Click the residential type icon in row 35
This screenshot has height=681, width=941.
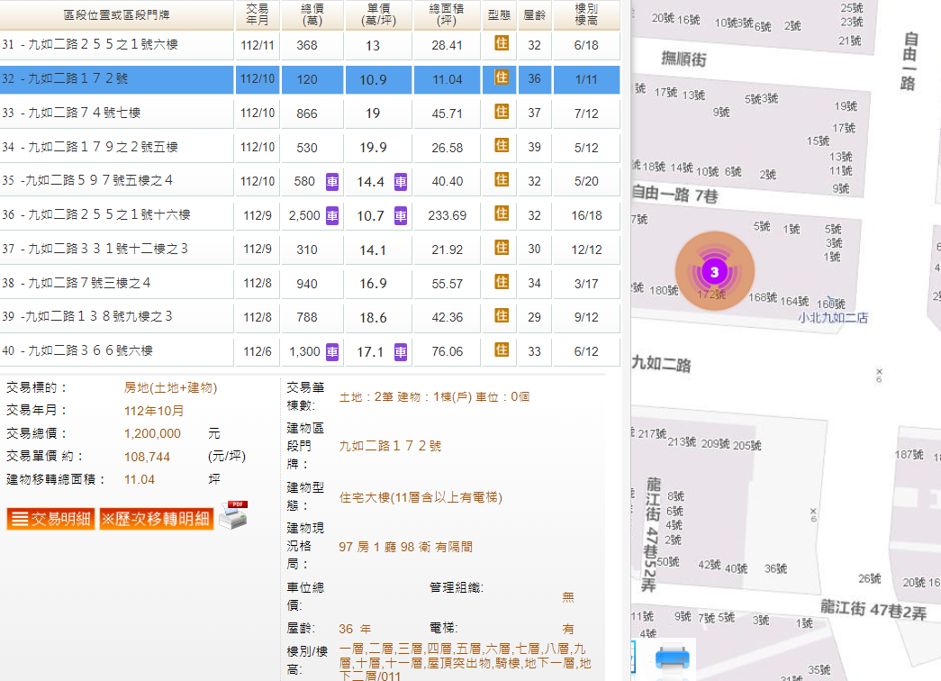(501, 179)
